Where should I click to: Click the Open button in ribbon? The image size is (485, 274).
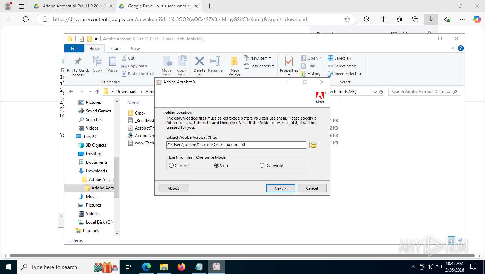click(x=311, y=58)
